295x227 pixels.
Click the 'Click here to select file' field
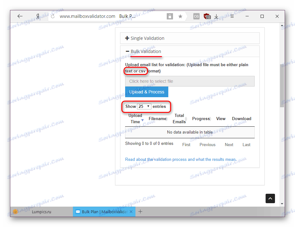(190, 81)
